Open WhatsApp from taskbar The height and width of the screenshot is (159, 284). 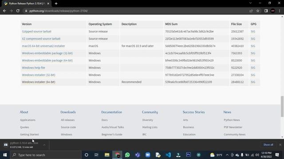[x=127, y=155]
